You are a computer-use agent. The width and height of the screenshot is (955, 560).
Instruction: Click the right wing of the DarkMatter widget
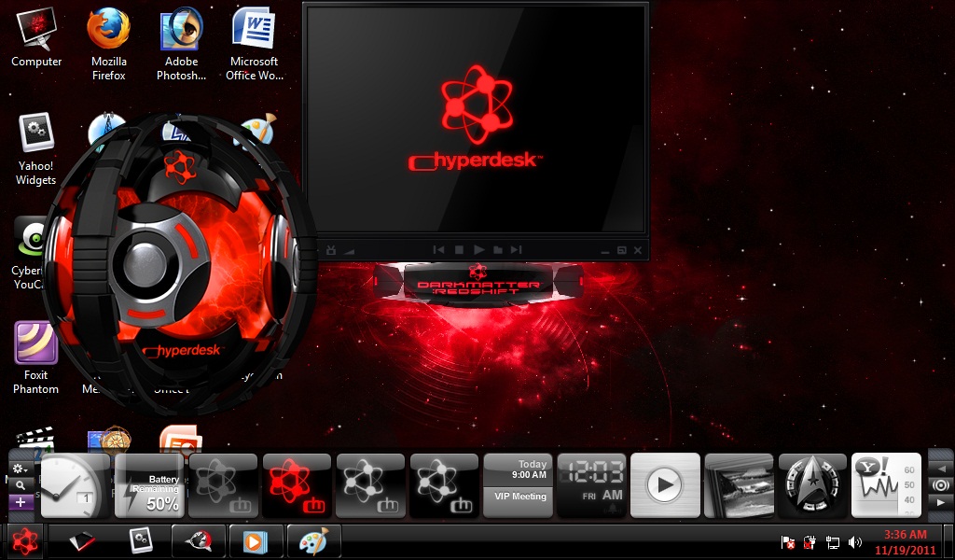tap(568, 282)
